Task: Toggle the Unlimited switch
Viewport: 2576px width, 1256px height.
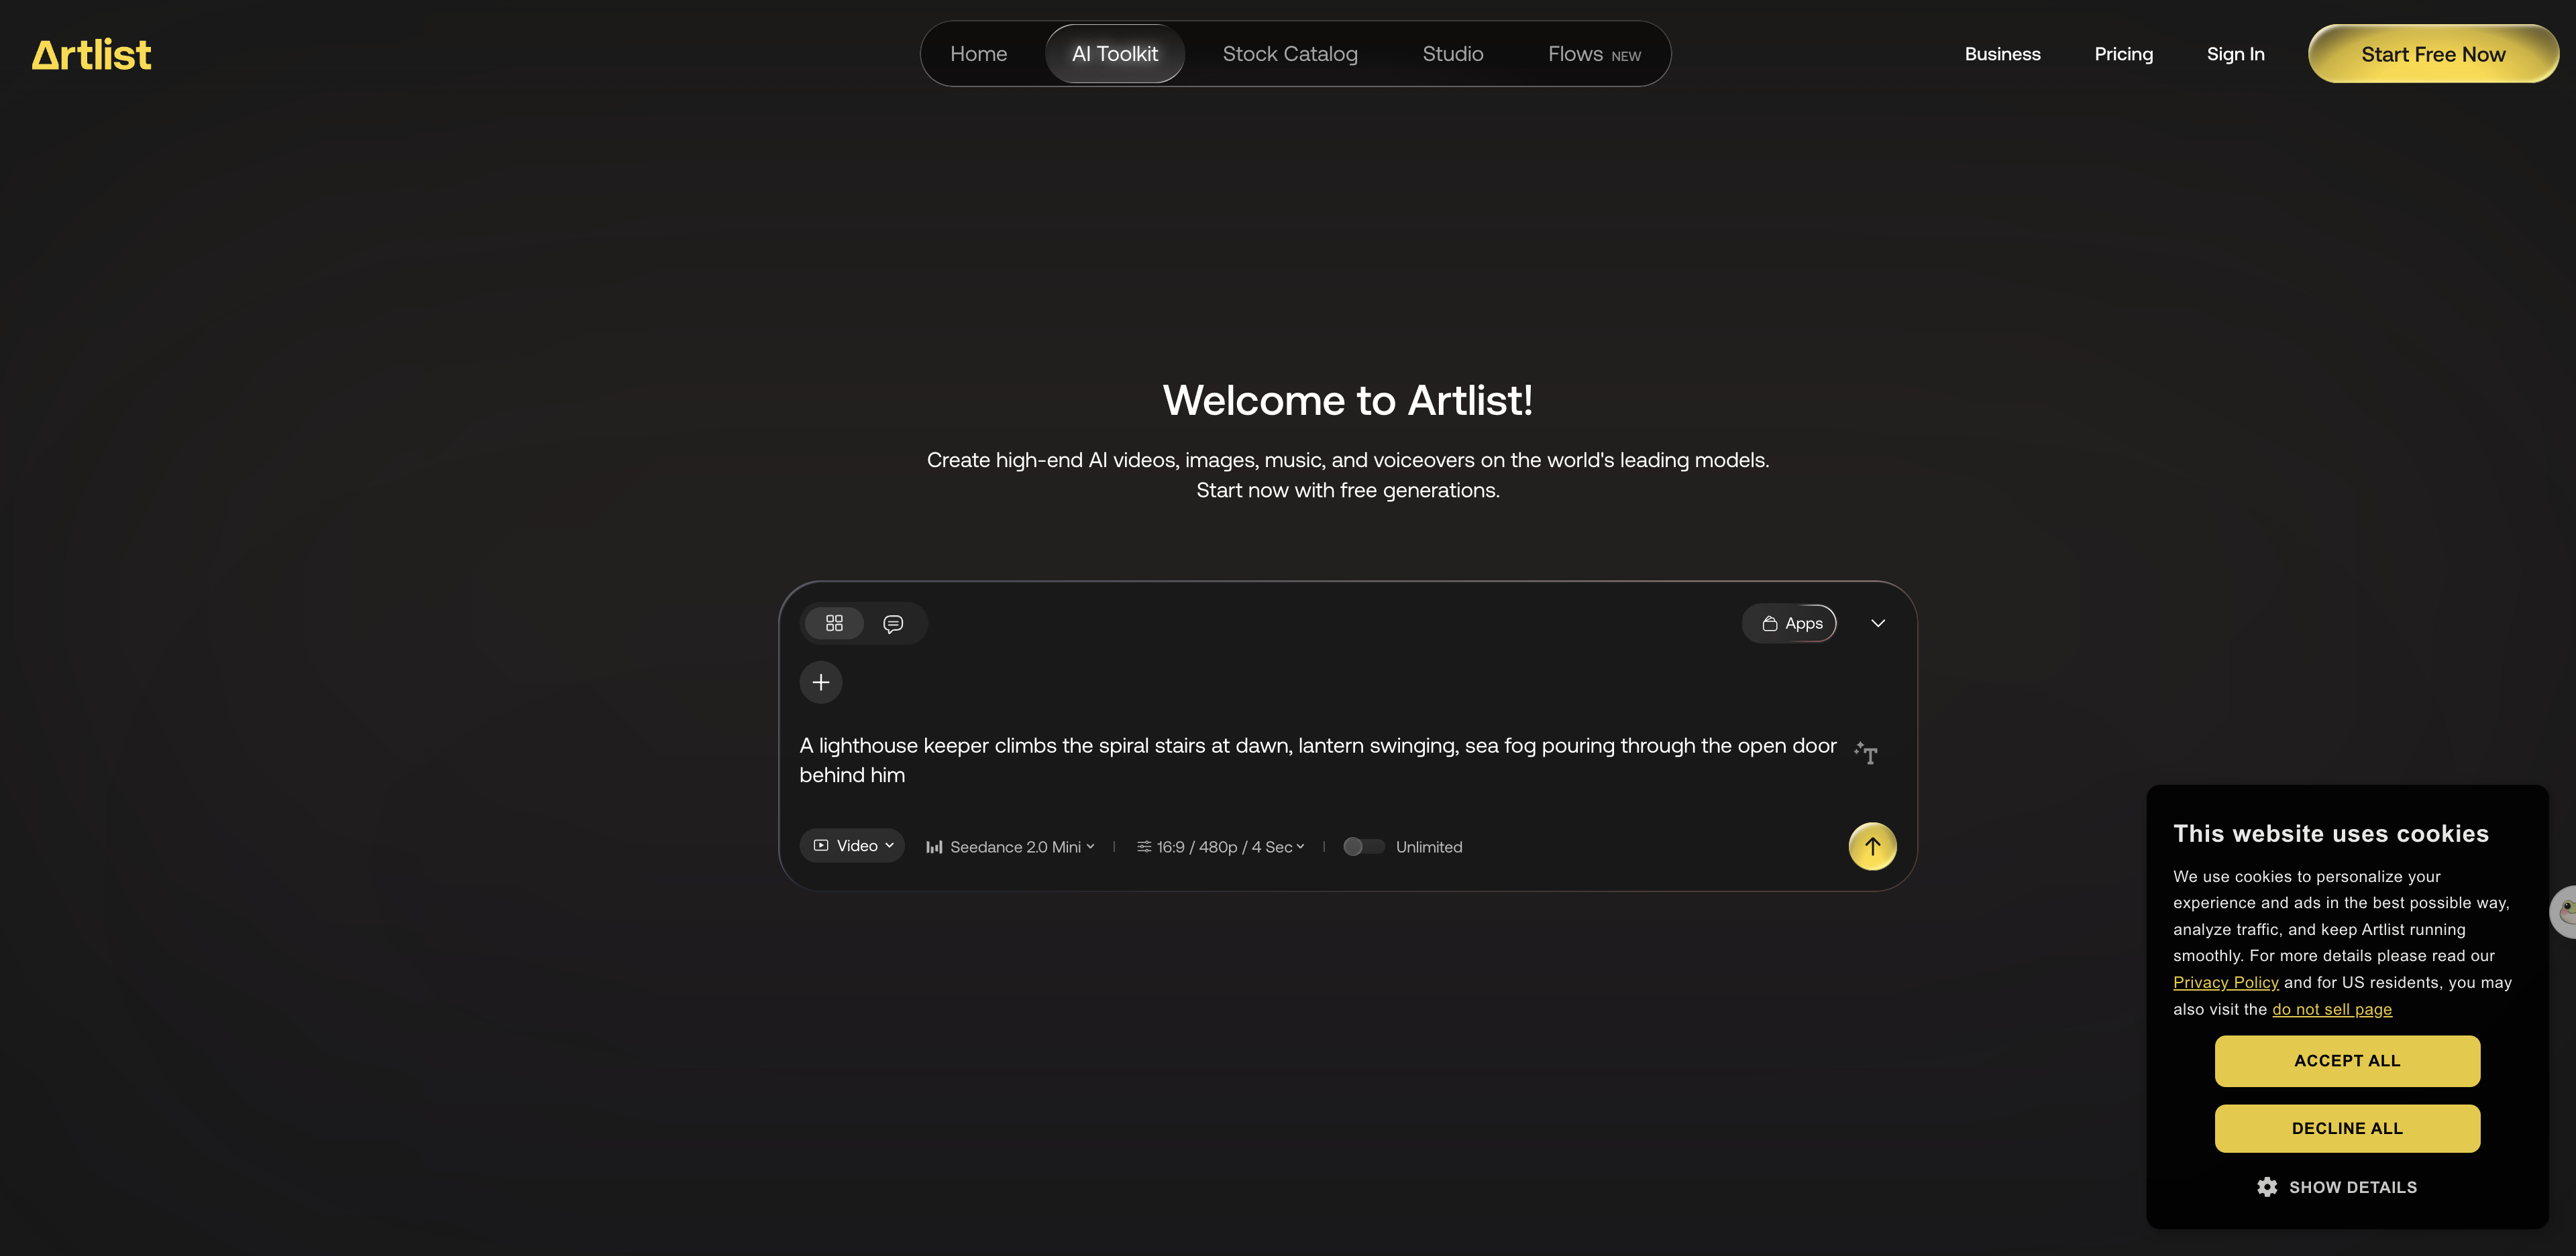Action: point(1363,846)
